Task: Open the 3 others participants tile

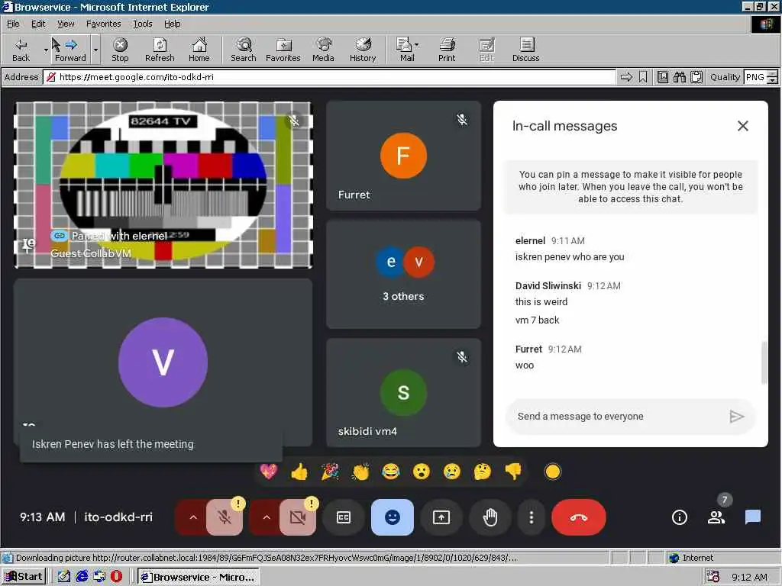Action: tap(403, 275)
